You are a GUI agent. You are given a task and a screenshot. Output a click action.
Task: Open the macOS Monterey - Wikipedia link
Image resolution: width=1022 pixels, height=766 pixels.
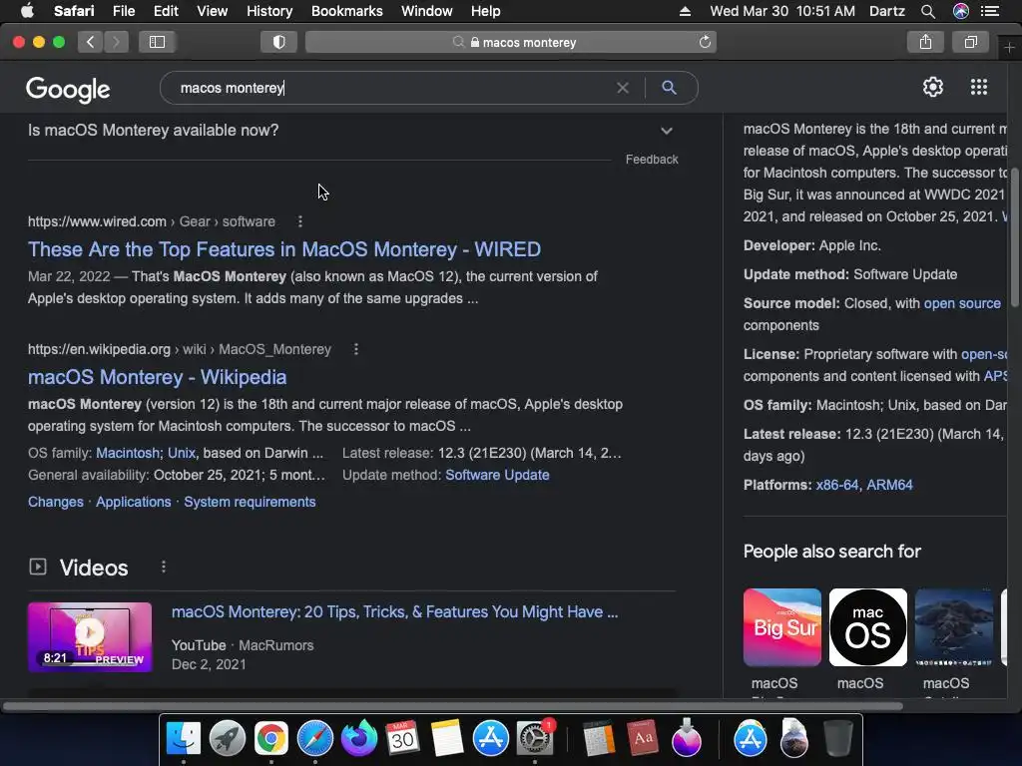[x=157, y=377]
